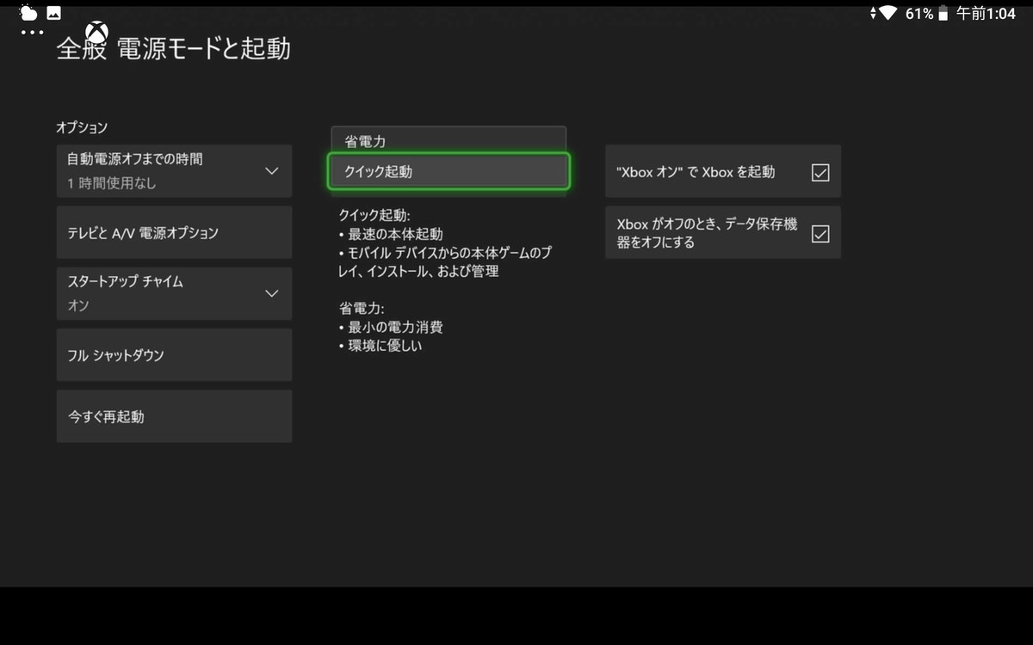Expand the 自動電源オフまでの時間 dropdown
The width and height of the screenshot is (1033, 645).
click(174, 171)
